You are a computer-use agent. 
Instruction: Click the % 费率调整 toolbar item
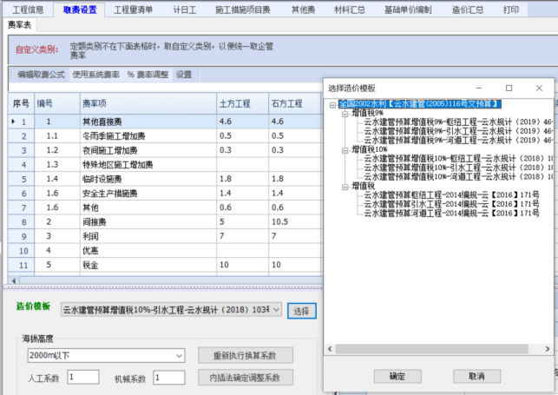(x=148, y=75)
